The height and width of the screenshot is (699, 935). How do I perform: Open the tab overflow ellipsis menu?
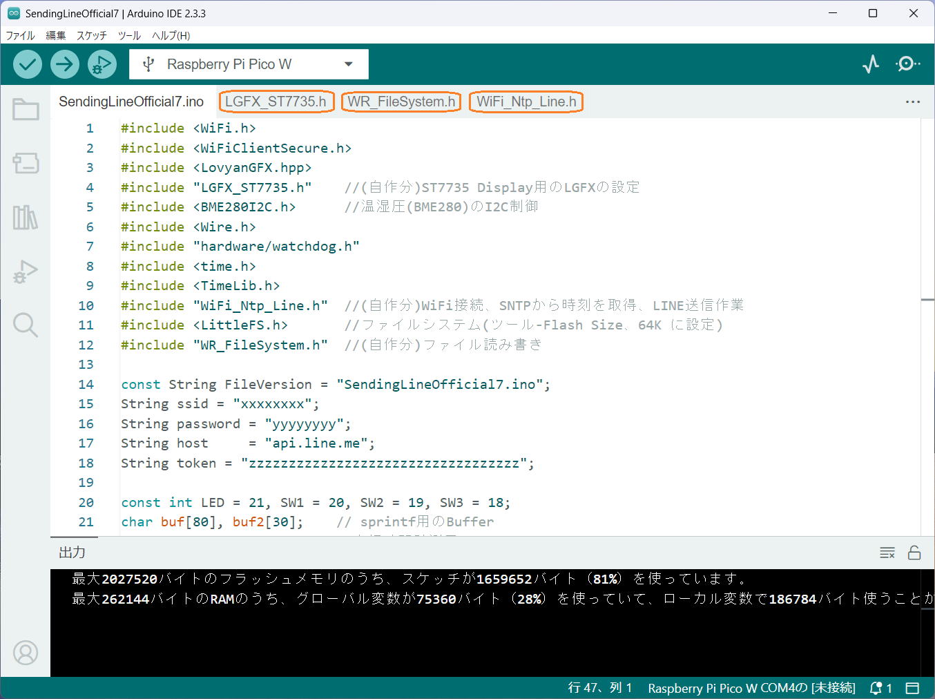(913, 102)
